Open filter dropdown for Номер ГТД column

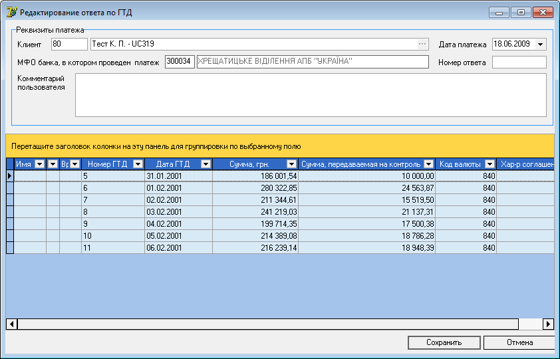(138, 164)
